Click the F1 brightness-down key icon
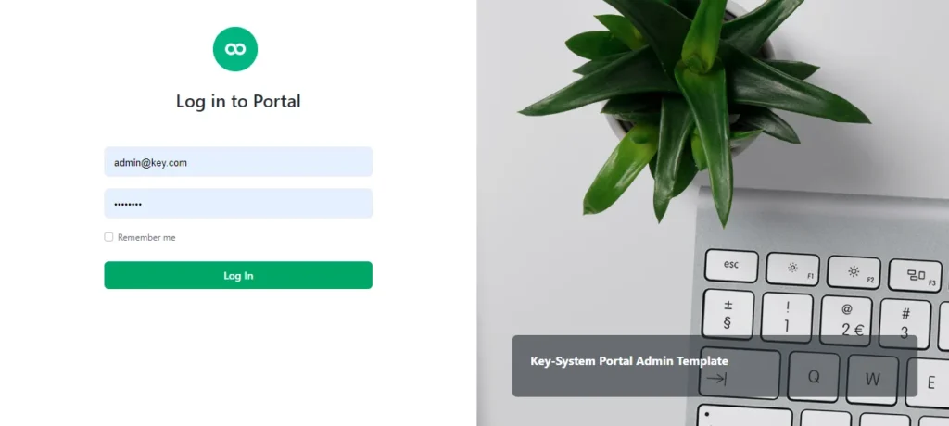 pyautogui.click(x=792, y=269)
